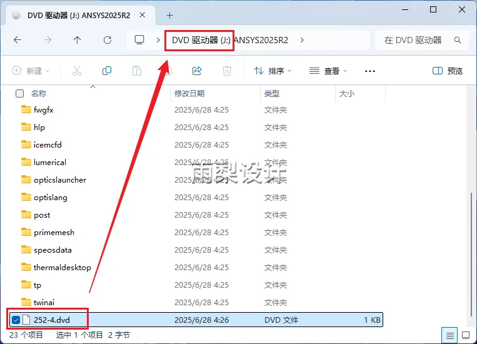477x344 pixels.
Task: Sort by the Modified date column header
Action: pos(189,93)
